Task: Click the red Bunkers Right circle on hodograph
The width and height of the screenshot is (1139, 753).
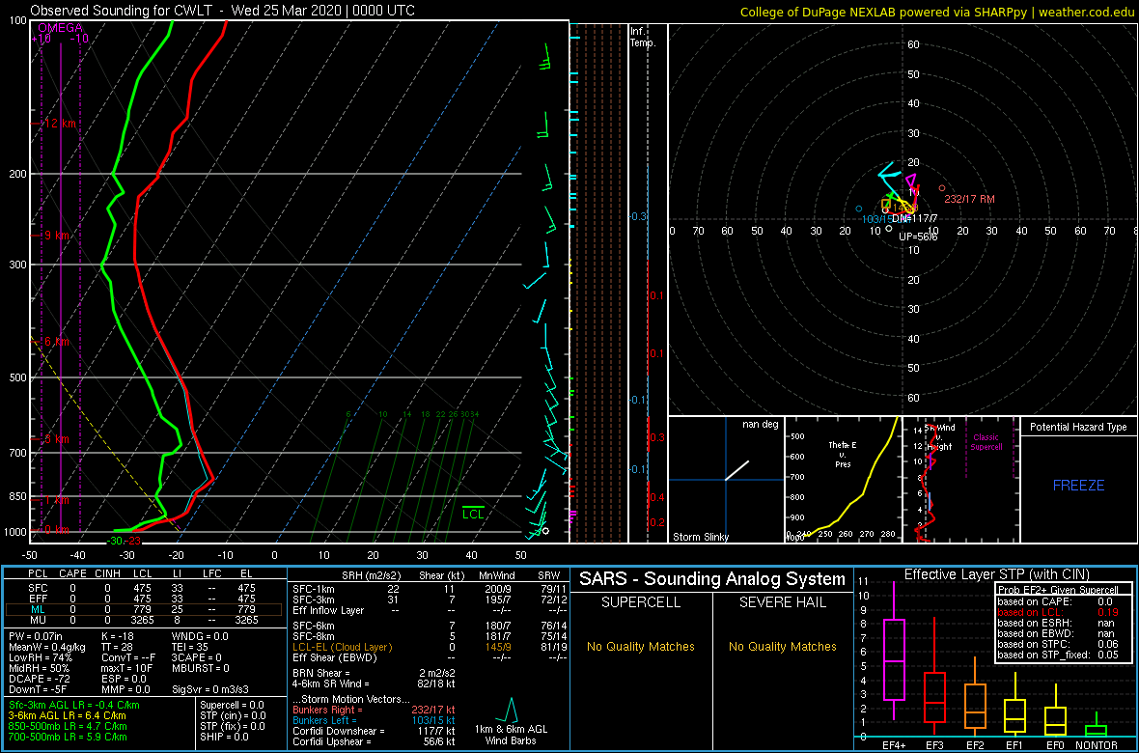Action: [942, 188]
